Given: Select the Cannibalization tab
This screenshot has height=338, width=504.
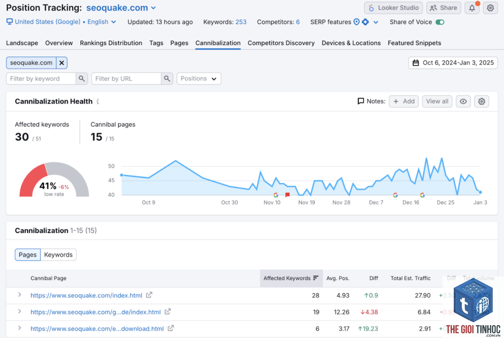Looking at the screenshot, I should (x=218, y=43).
